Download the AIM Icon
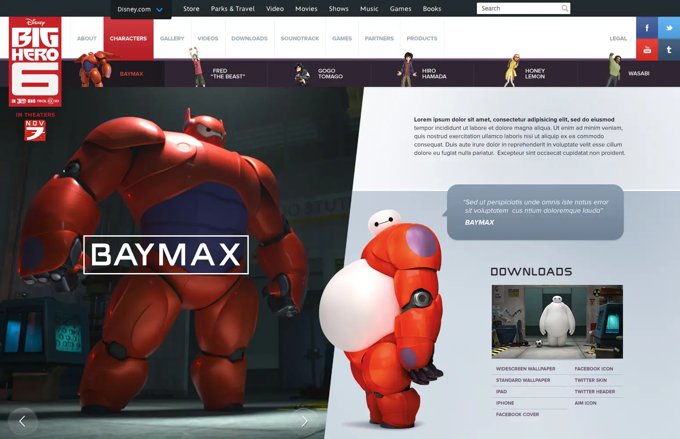680x439 pixels. tap(586, 403)
